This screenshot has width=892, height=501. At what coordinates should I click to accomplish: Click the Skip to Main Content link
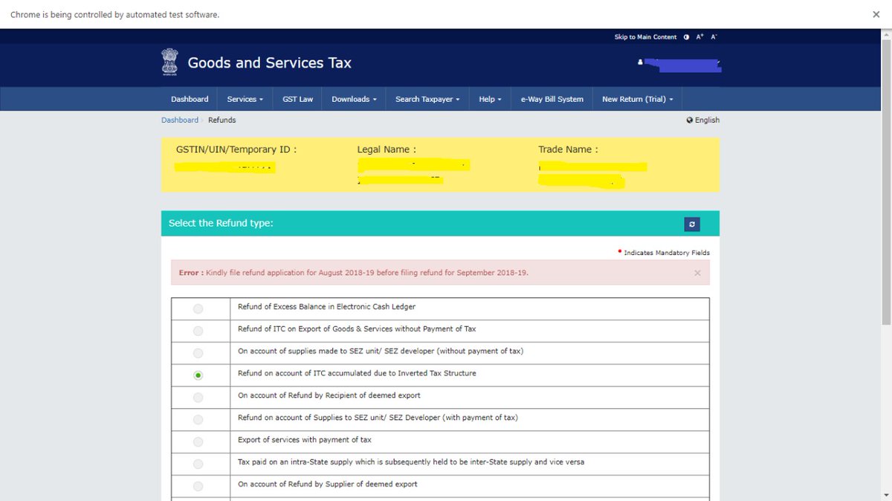tap(645, 37)
